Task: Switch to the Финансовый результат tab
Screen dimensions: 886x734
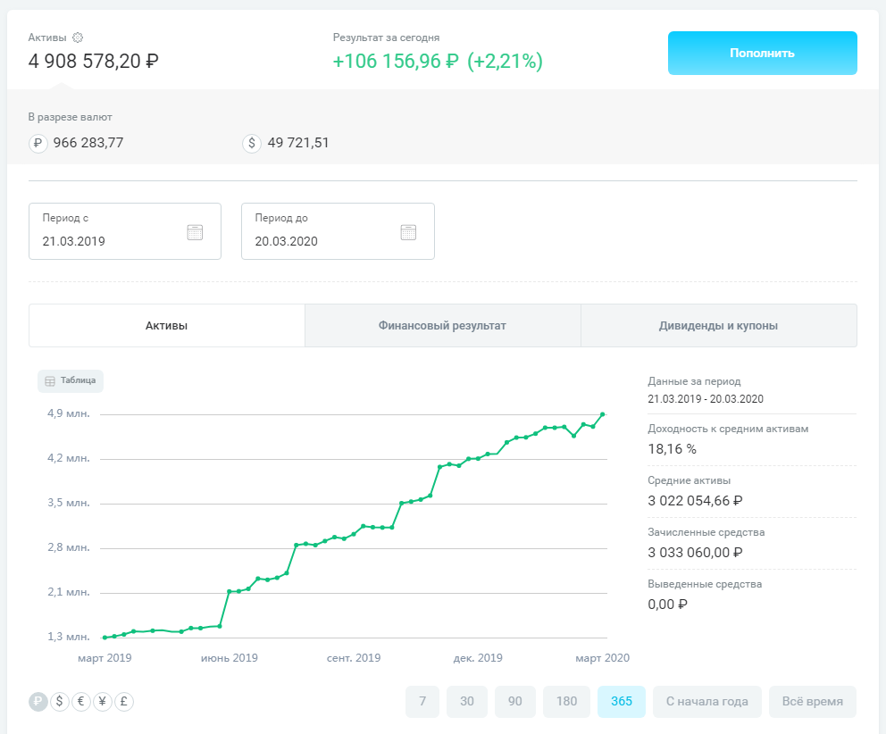Action: click(442, 326)
